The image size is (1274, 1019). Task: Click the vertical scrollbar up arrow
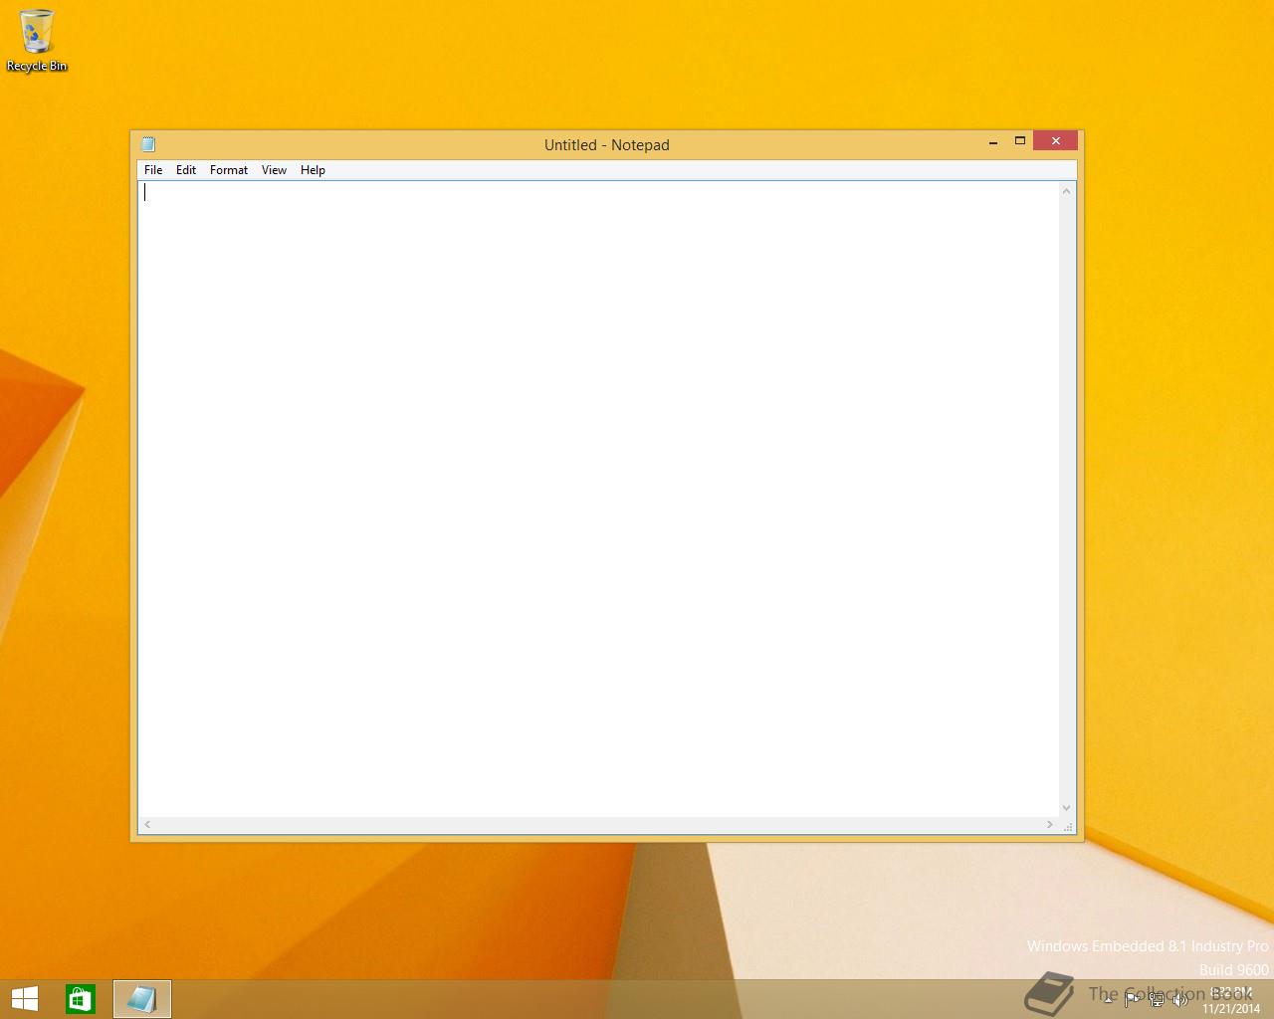pos(1067,191)
